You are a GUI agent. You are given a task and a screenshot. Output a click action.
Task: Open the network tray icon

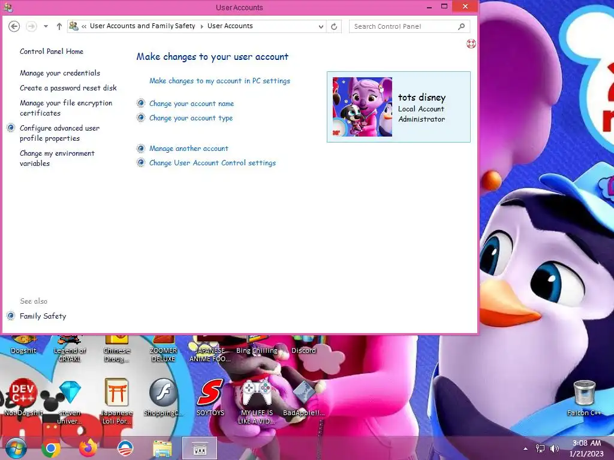coord(540,449)
